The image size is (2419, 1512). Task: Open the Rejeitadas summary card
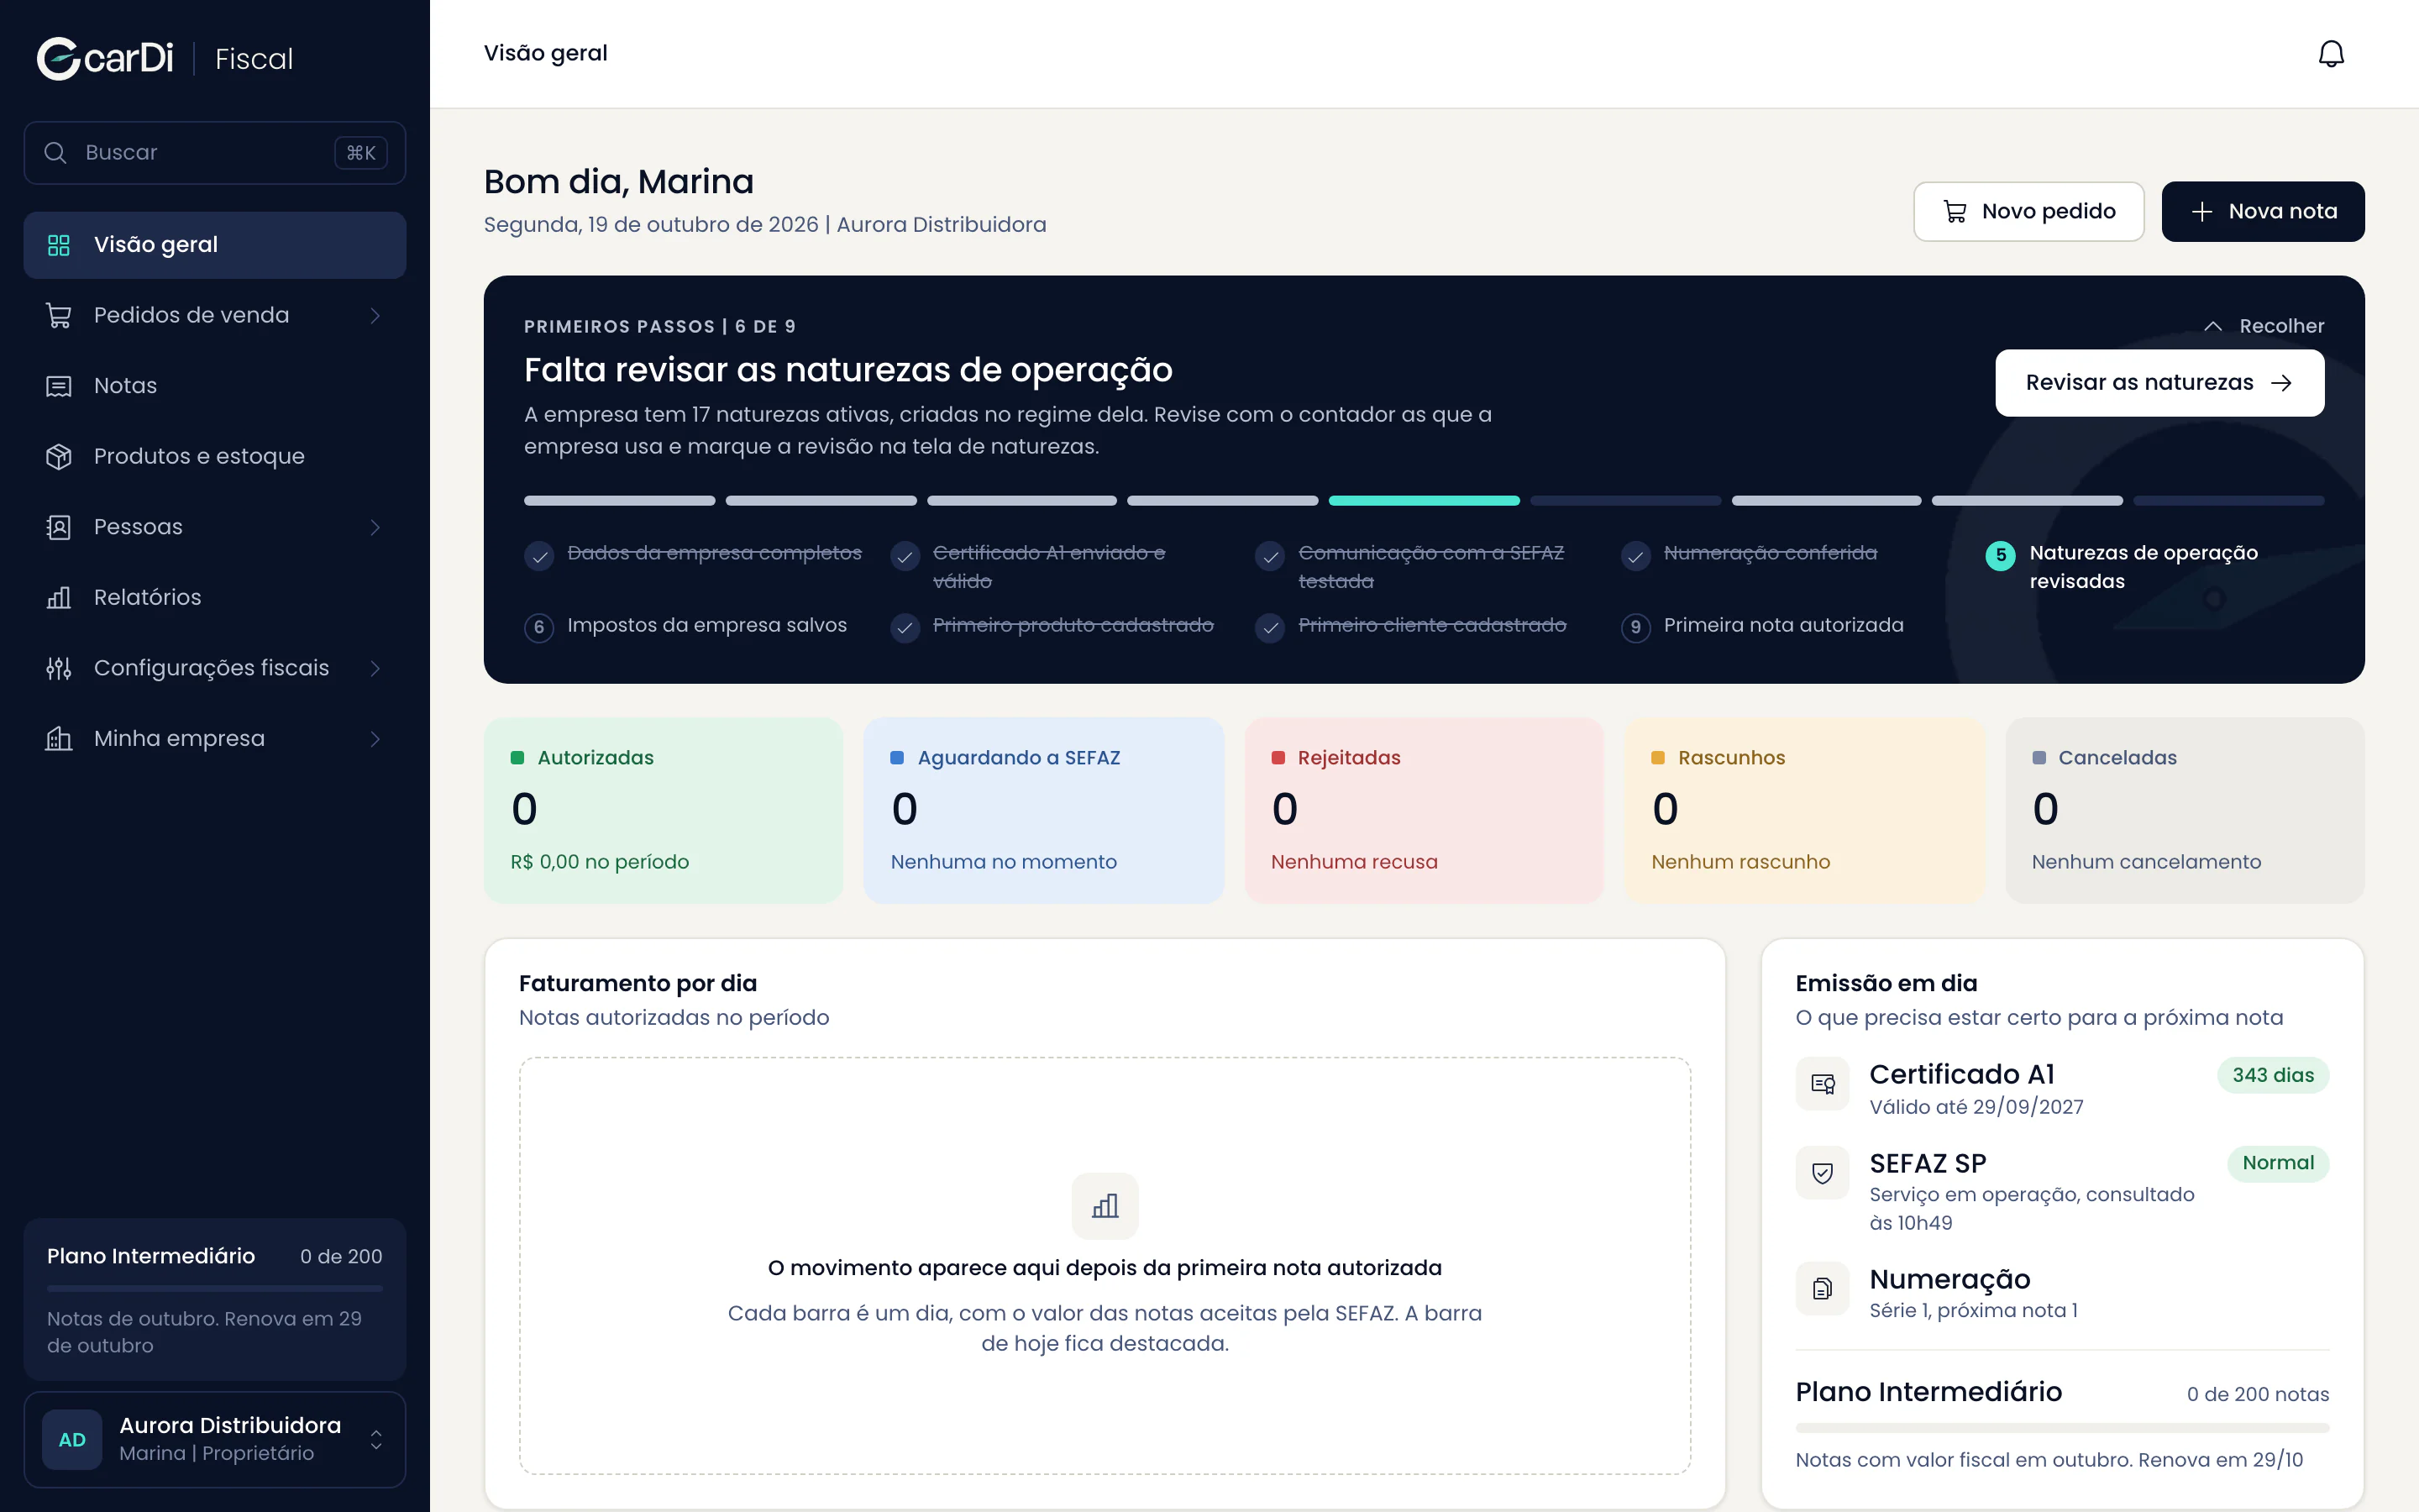point(1424,811)
